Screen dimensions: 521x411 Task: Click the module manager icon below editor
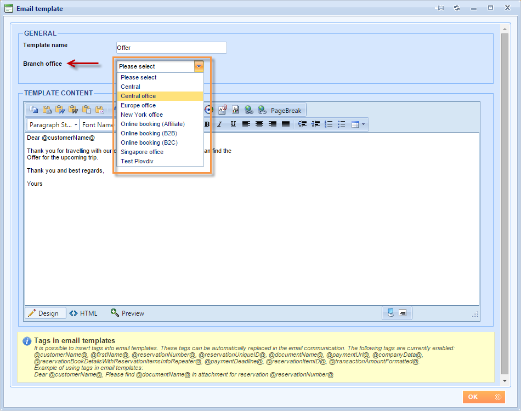point(390,313)
